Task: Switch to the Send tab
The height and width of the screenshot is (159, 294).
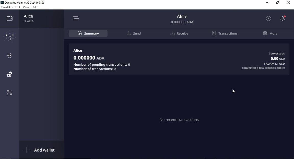Action: [134, 33]
